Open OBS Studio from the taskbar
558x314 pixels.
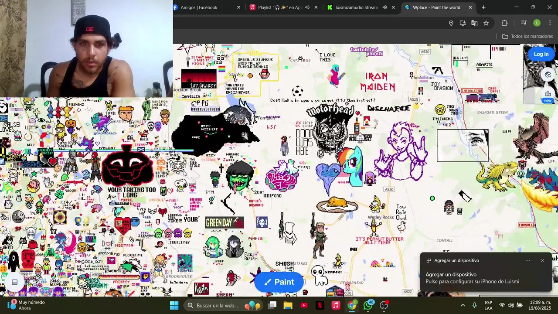[x=384, y=305]
